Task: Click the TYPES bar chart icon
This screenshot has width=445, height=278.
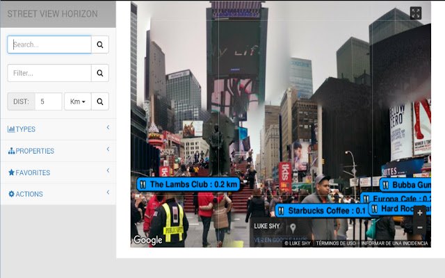Action: point(11,129)
